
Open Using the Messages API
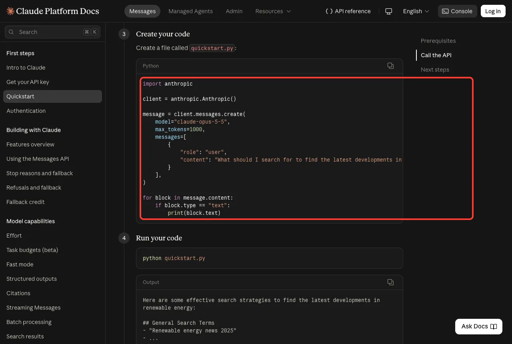[38, 159]
